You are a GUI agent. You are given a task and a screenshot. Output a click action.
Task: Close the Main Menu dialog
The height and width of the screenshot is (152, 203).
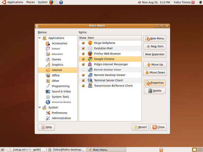(158, 127)
